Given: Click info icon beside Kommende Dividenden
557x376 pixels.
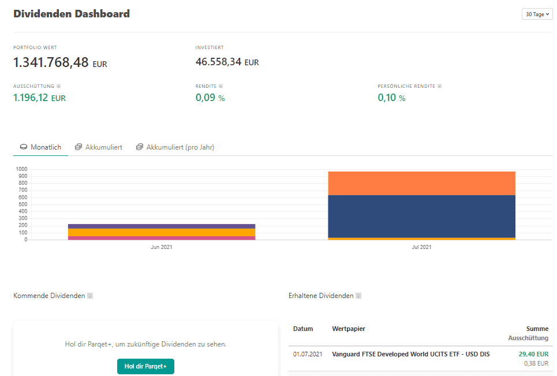Looking at the screenshot, I should (90, 296).
